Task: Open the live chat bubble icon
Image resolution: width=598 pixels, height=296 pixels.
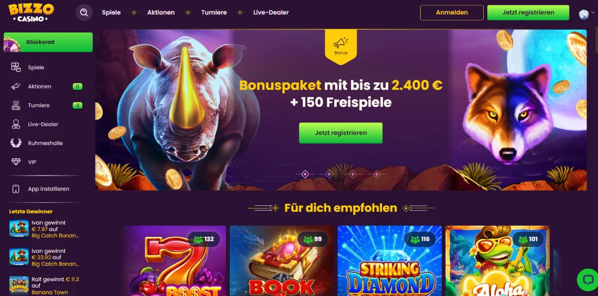Action: tap(588, 279)
